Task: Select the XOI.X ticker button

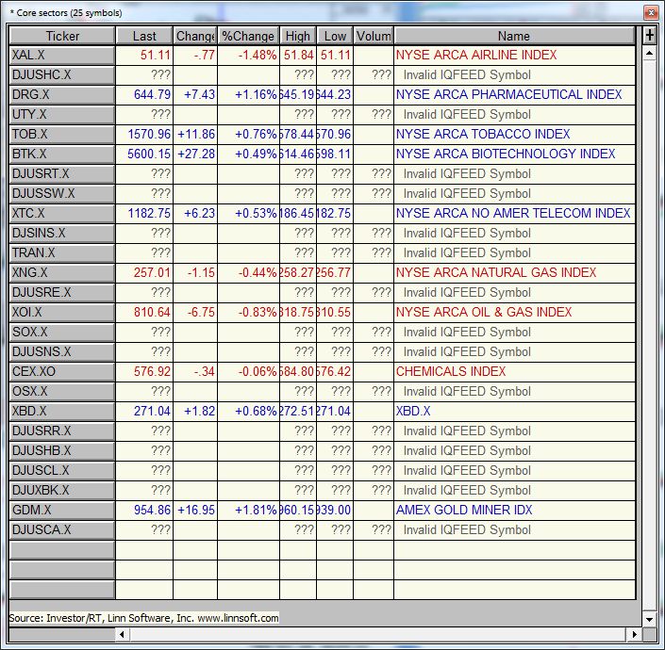Action: click(62, 312)
